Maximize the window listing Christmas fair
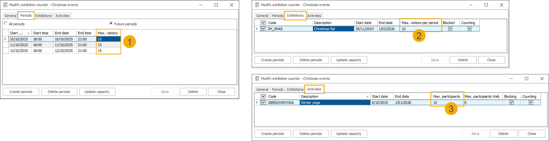This screenshot has height=141, width=549. click(486, 5)
